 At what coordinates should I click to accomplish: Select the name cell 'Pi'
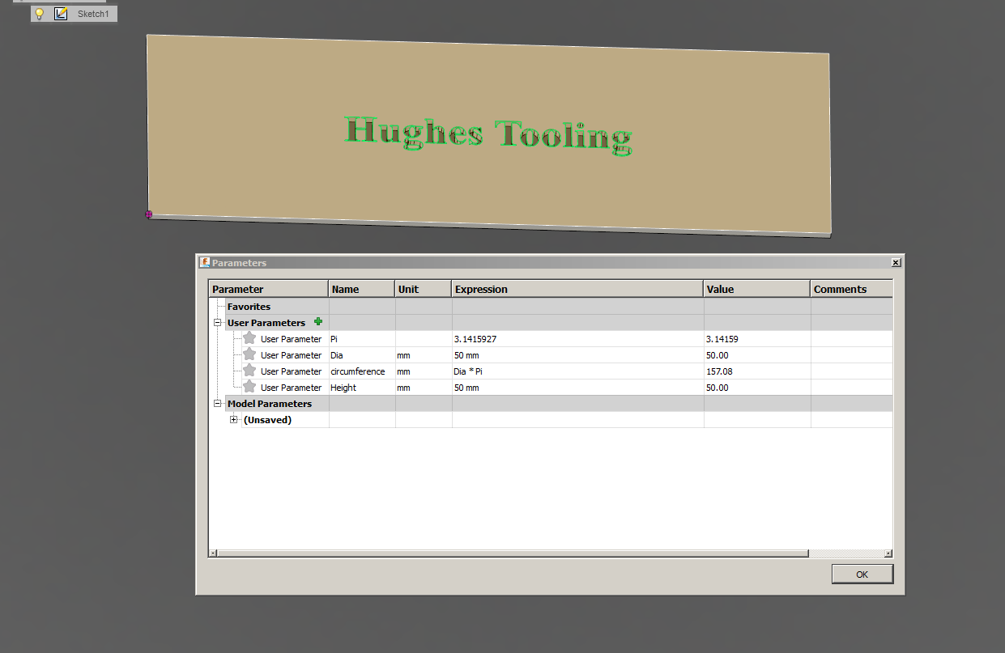[362, 339]
